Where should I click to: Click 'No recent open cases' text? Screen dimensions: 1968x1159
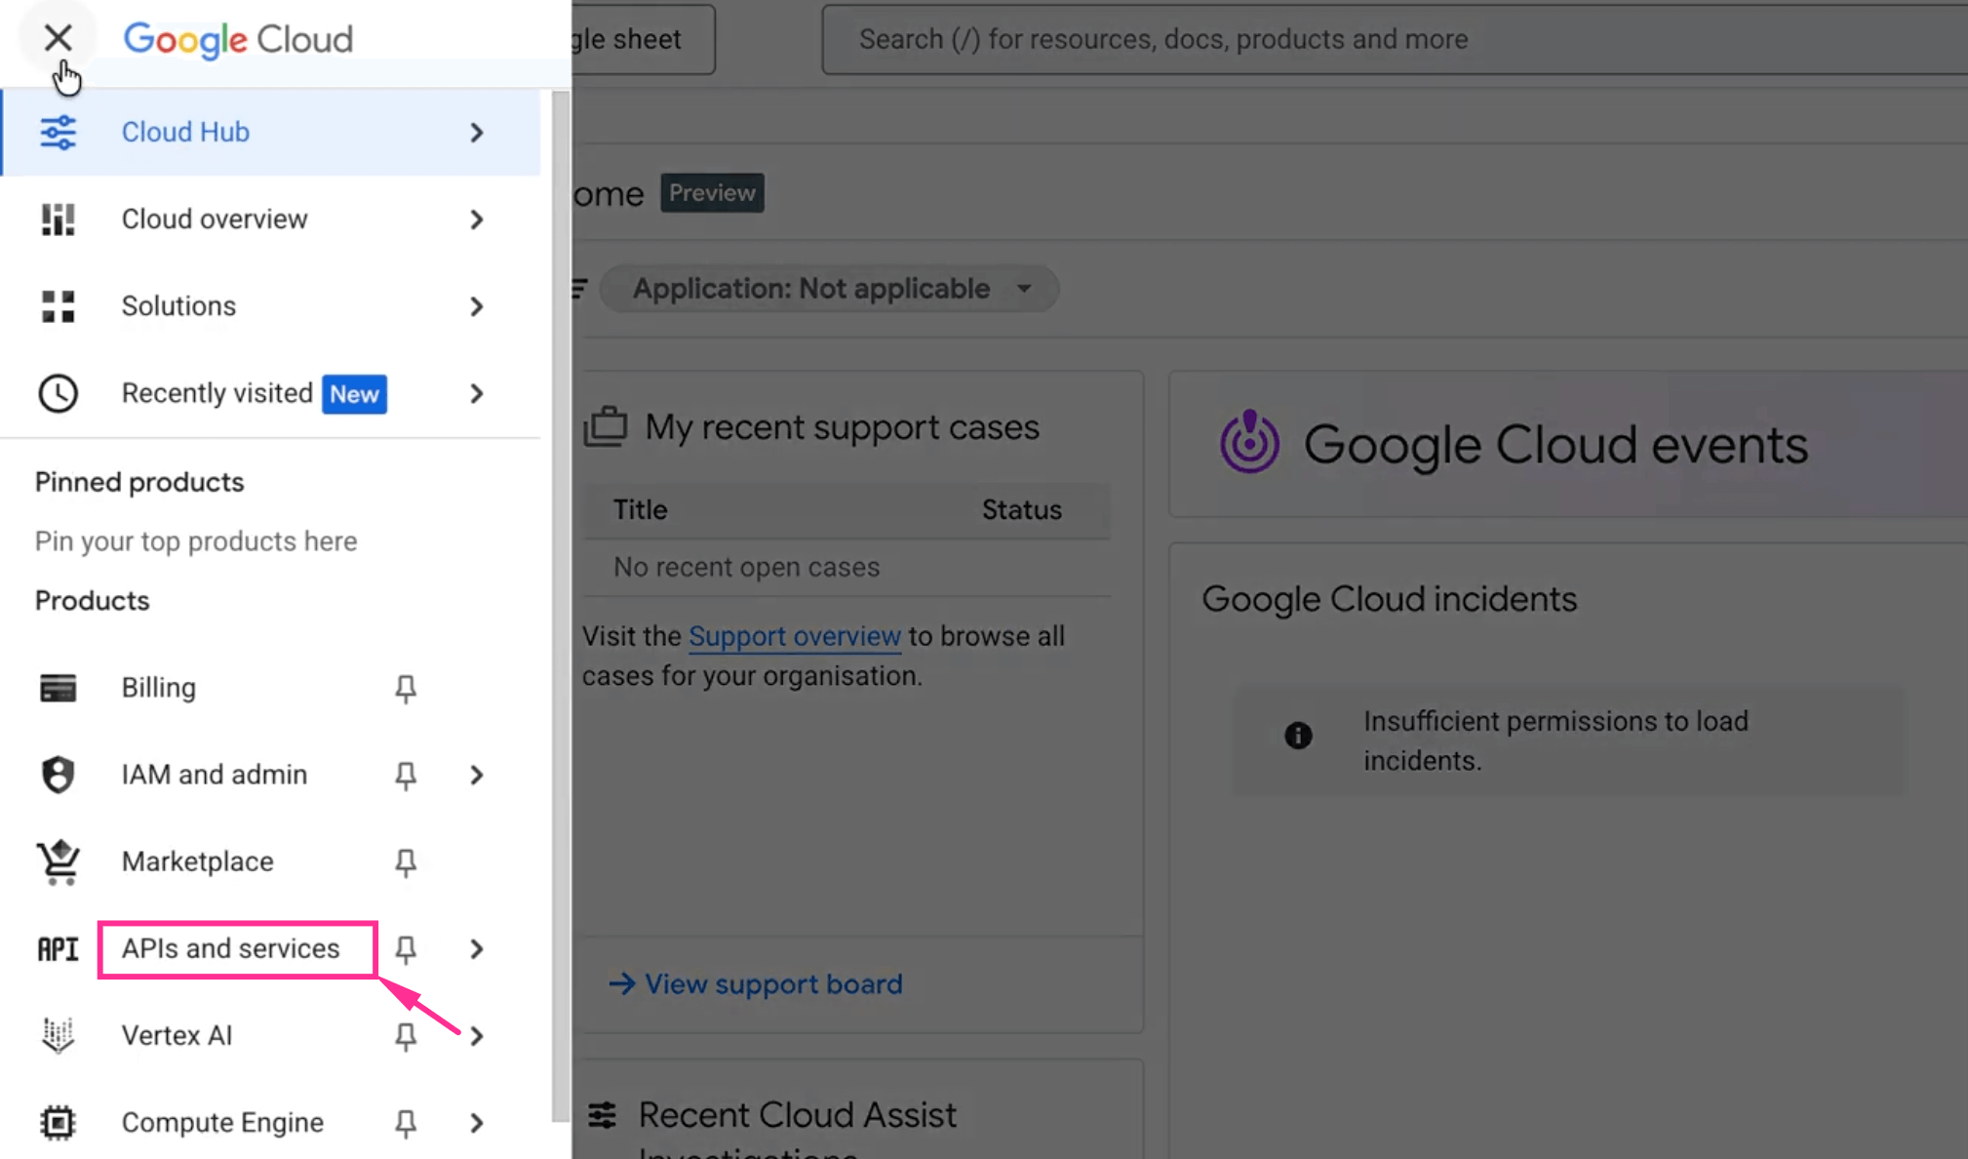(x=746, y=567)
